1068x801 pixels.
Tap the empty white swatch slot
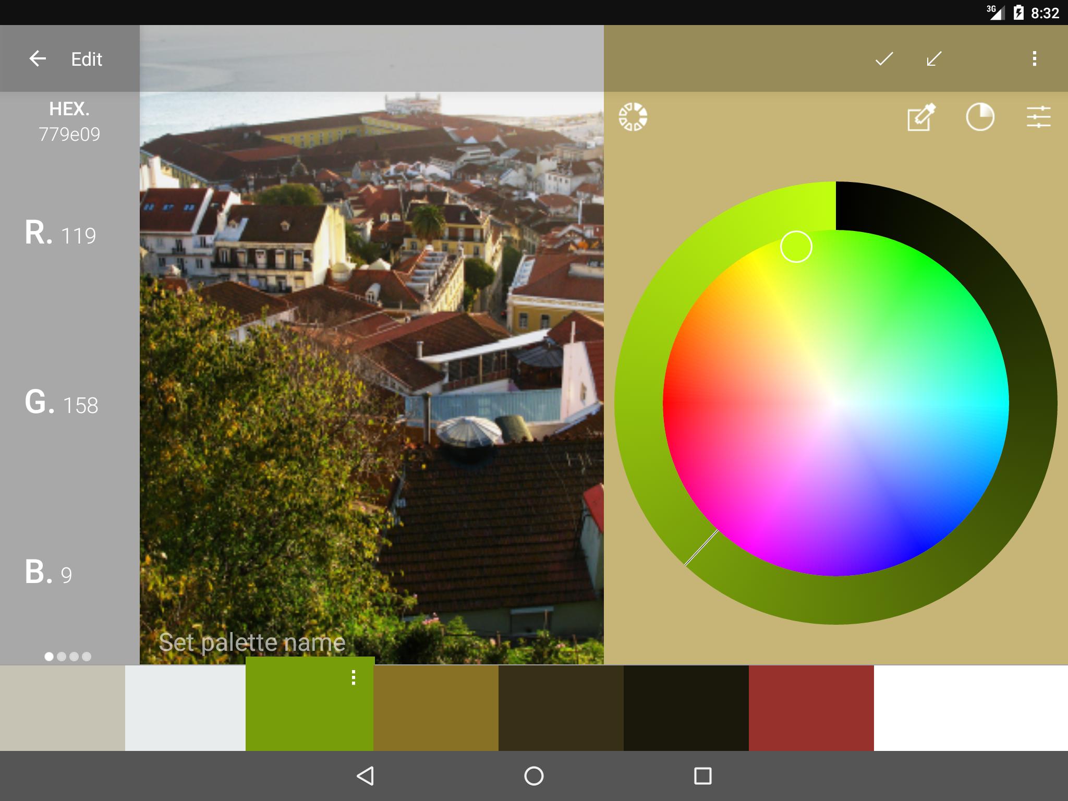coord(971,708)
